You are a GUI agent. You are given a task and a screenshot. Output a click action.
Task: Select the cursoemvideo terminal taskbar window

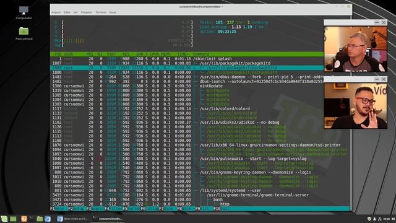[x=108, y=219]
